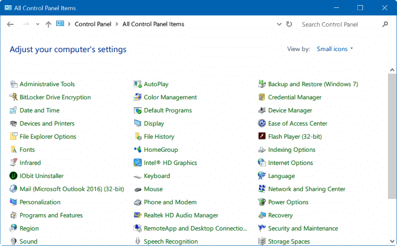Screen dimensions: 397x246
Task: Click the IObit Uninstaller icon
Action: [14, 176]
